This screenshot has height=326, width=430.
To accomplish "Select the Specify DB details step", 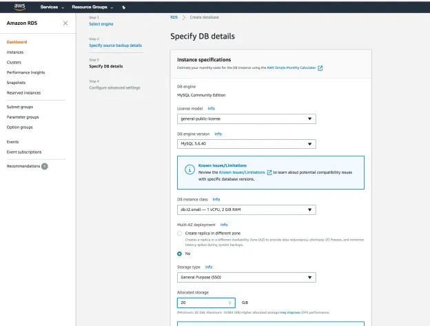I will point(106,66).
